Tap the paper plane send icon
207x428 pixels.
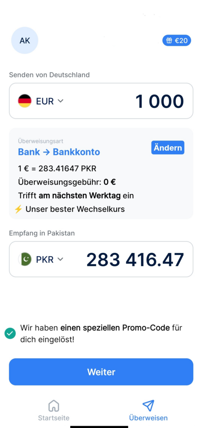[148, 405]
